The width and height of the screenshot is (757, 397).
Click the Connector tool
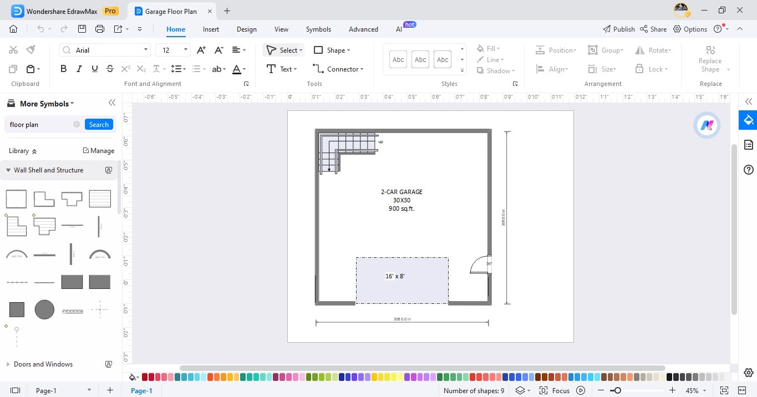[x=338, y=69]
